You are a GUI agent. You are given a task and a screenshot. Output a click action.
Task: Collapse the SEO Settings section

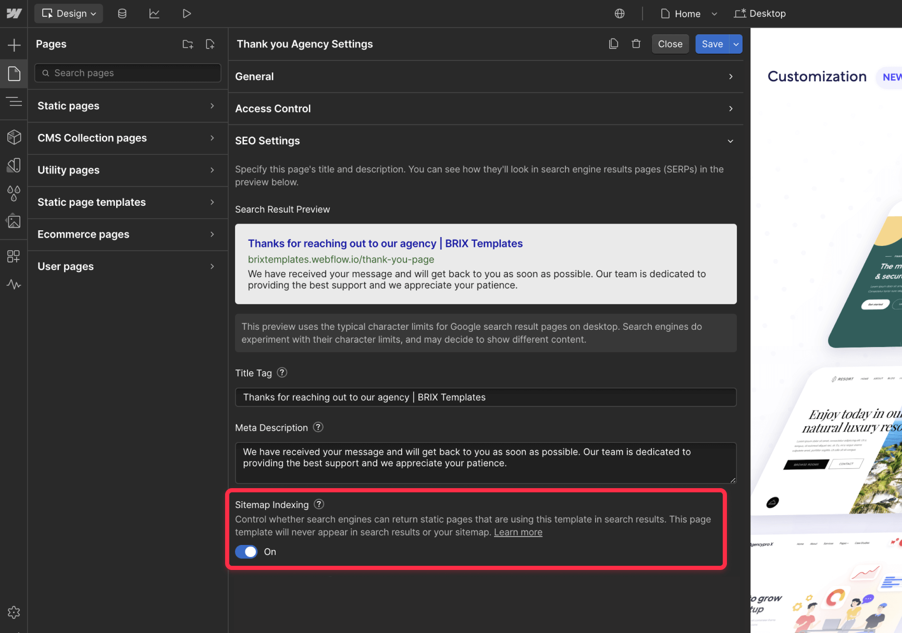coord(485,141)
